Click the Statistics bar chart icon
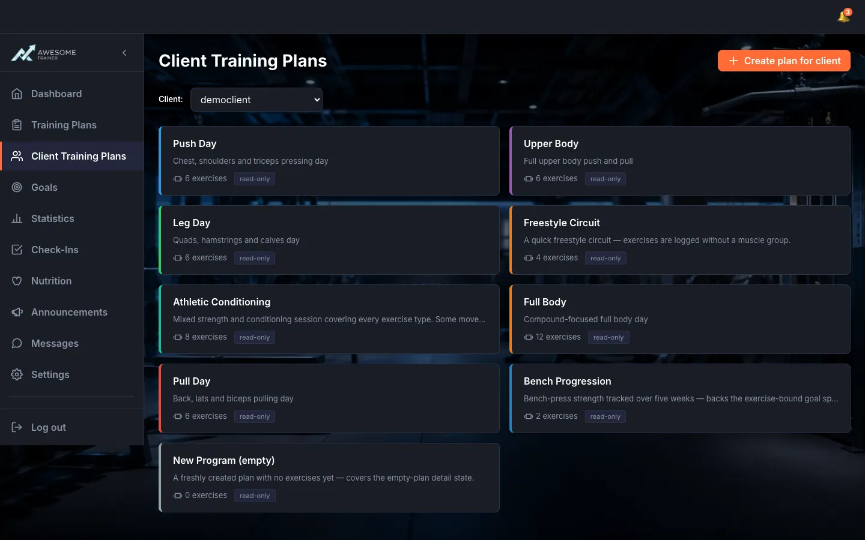 (x=17, y=218)
